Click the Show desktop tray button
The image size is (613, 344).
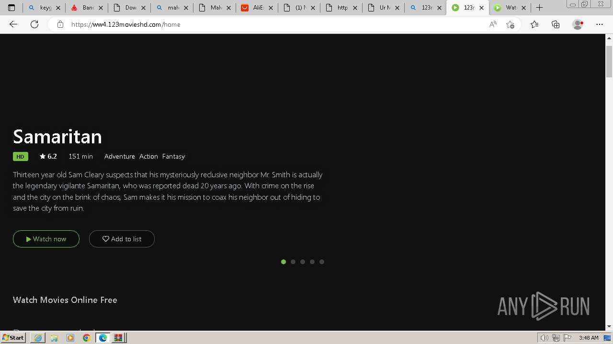[608, 338]
